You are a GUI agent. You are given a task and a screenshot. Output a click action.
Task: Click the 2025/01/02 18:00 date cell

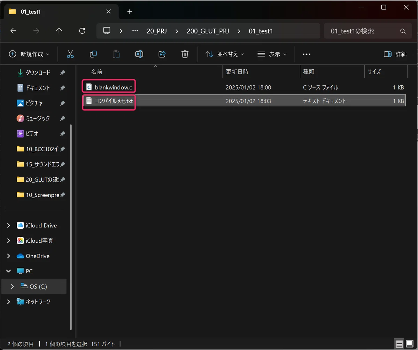(x=248, y=87)
